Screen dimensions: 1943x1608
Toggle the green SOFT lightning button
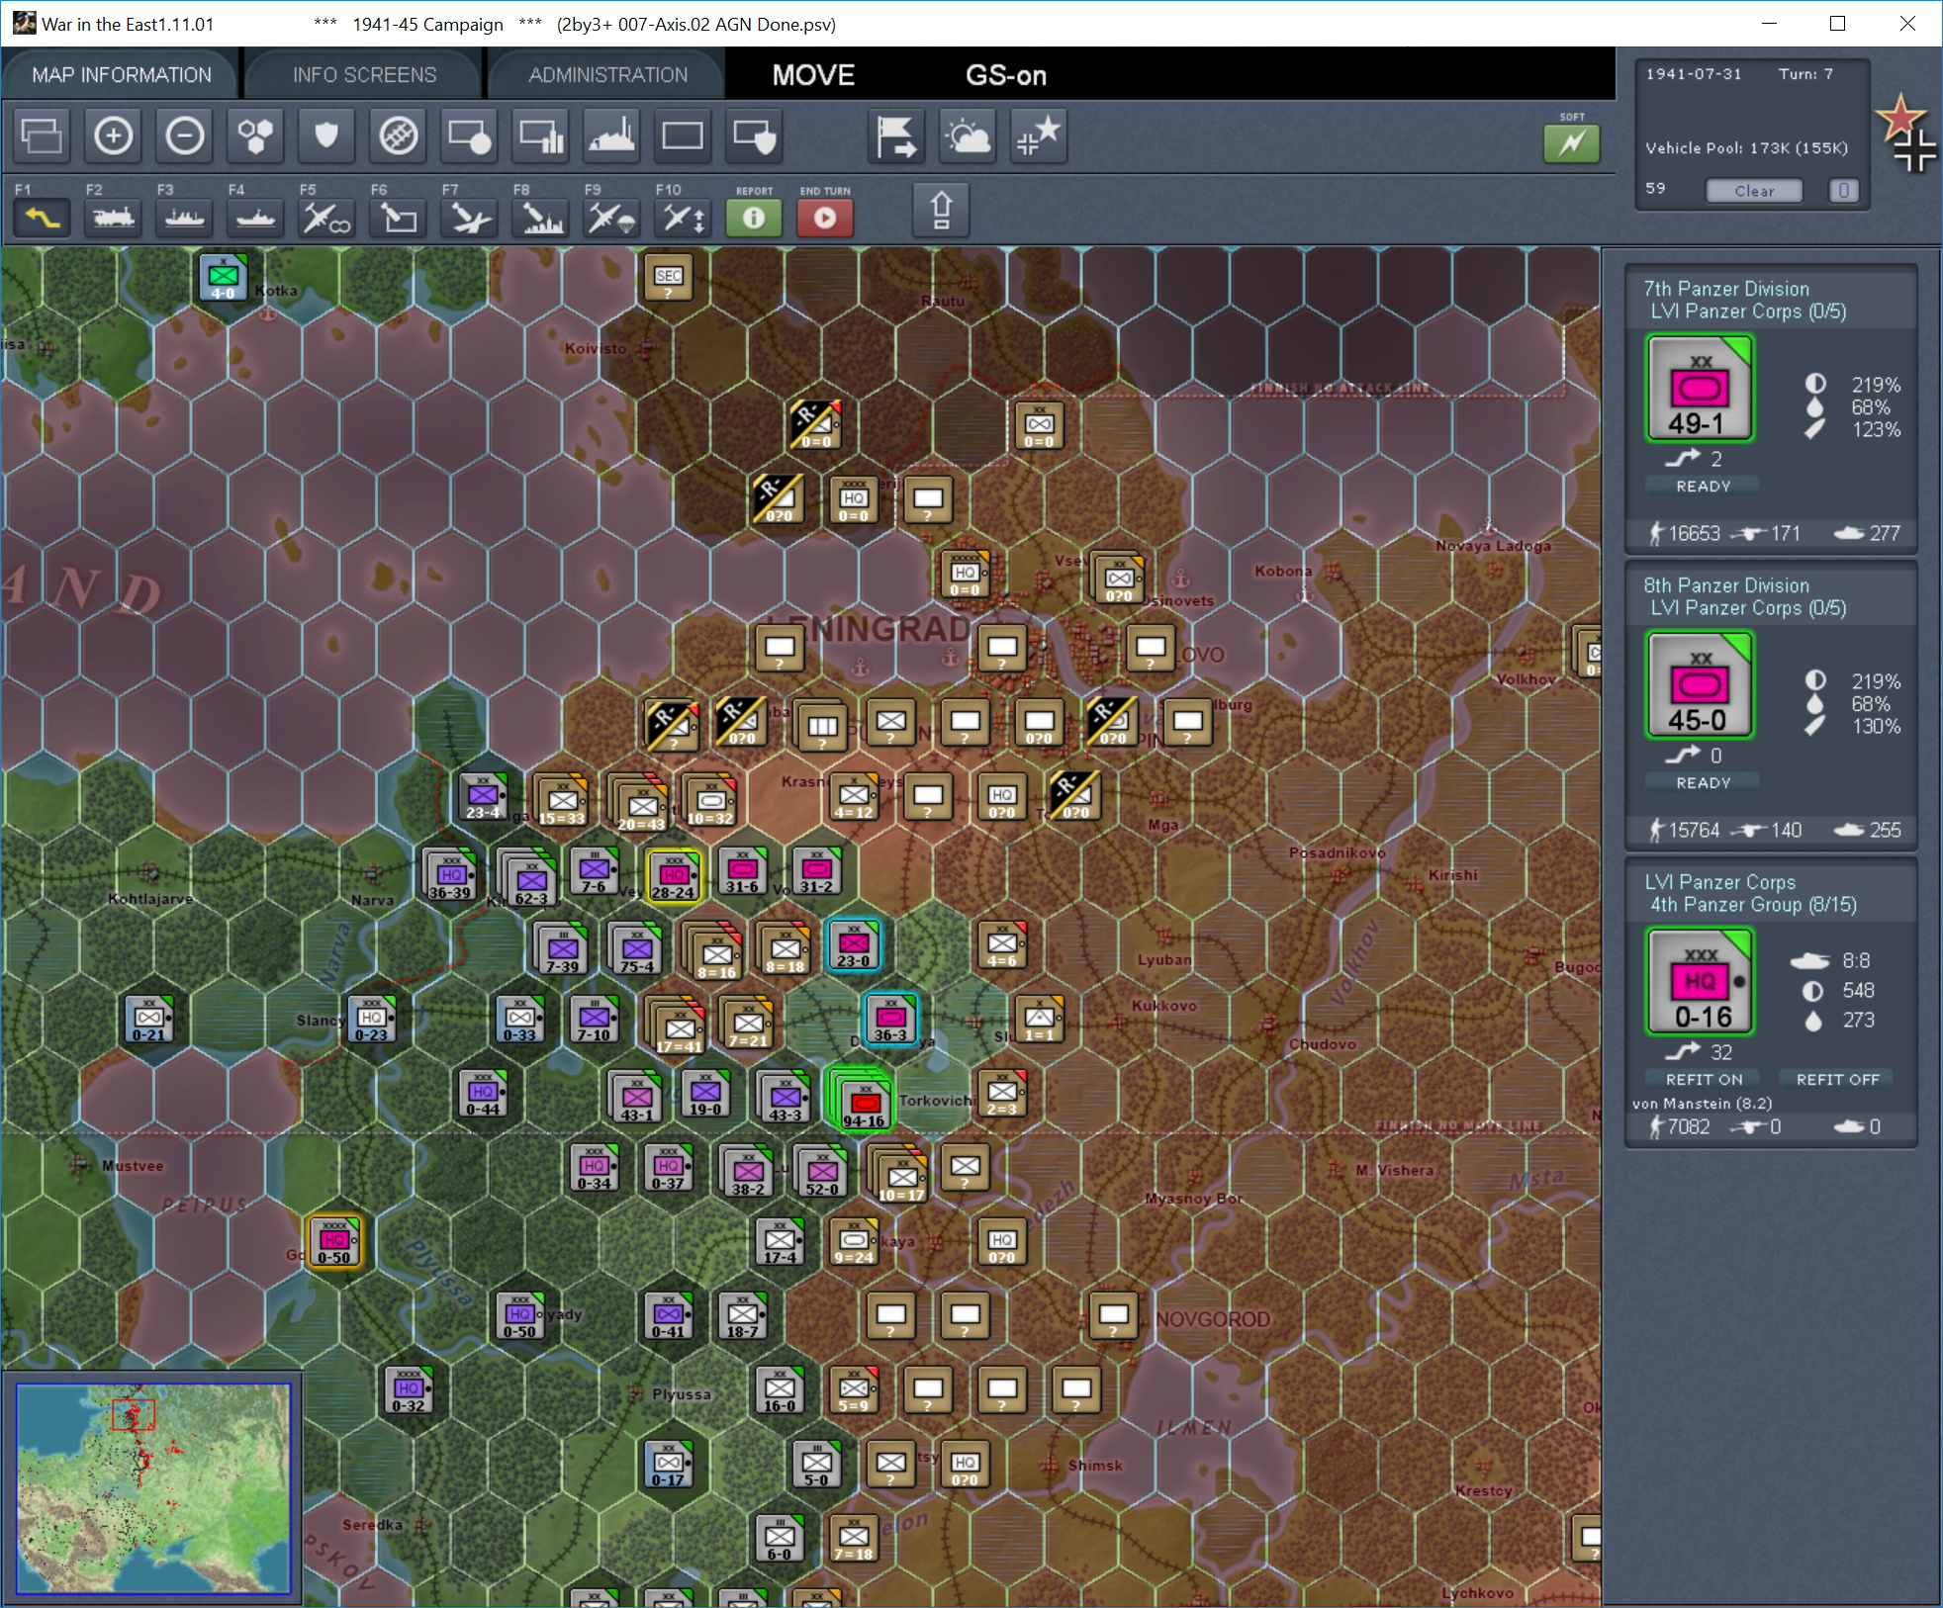tap(1571, 143)
